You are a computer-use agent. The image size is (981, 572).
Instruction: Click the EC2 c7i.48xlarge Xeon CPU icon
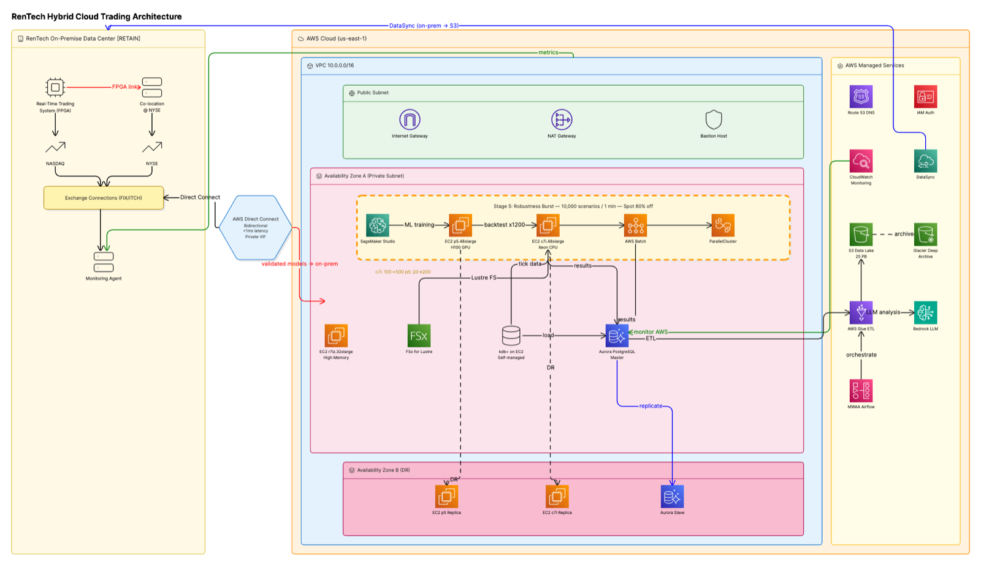(x=548, y=225)
